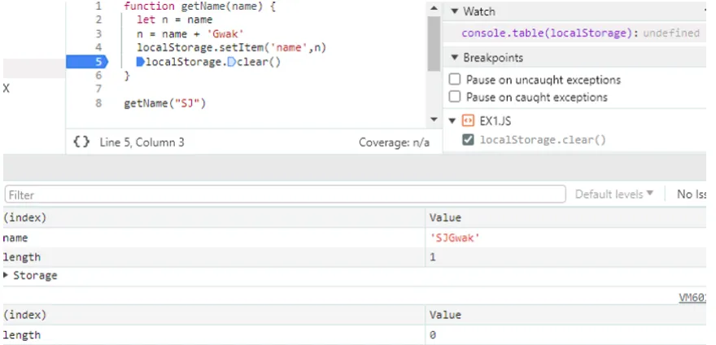Click the inline breakpoint marker before localStorage
The width and height of the screenshot is (716, 345).
[x=140, y=62]
